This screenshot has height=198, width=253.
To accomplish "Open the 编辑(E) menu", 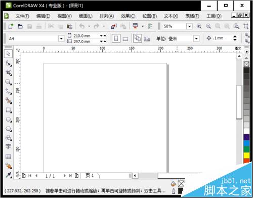I will click(x=44, y=16).
